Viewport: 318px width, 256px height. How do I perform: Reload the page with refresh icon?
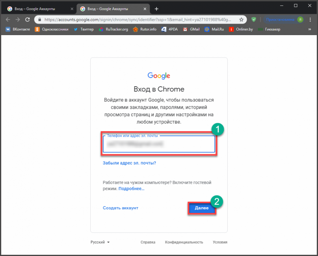tap(27, 19)
